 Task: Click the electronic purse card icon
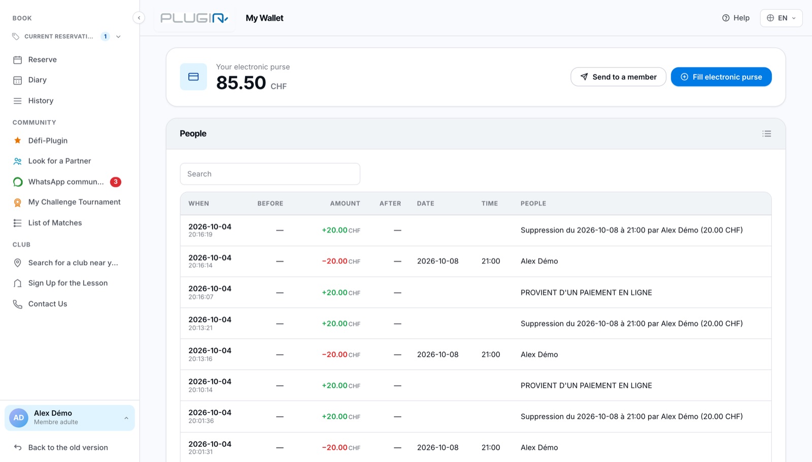(193, 77)
